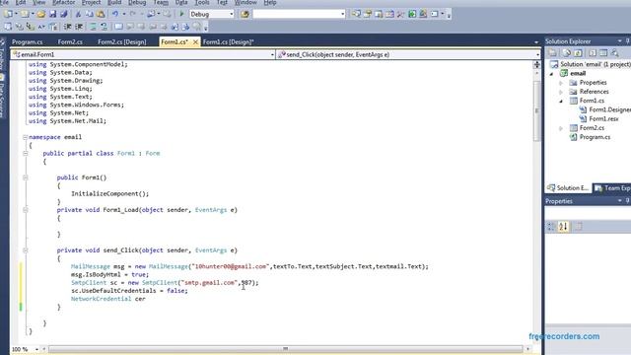
Task: Open the active document list arrow
Action: point(536,41)
